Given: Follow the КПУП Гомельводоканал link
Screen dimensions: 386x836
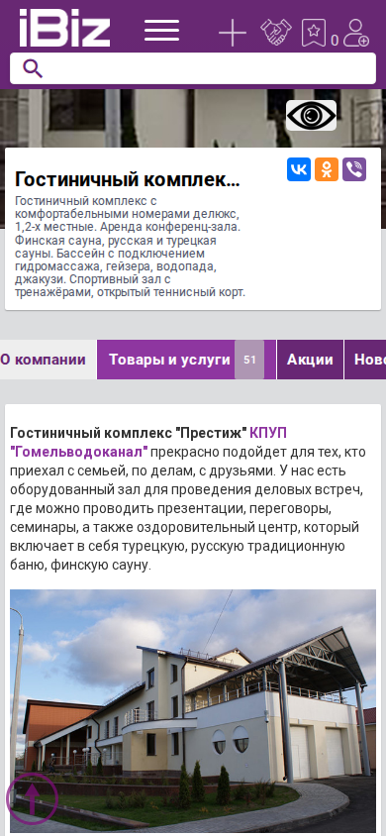Looking at the screenshot, I should [148, 442].
